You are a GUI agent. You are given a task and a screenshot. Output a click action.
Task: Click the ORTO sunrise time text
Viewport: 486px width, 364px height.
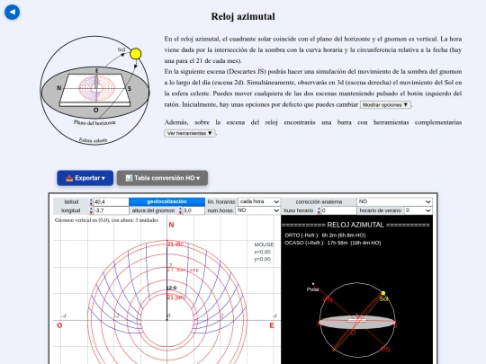[x=325, y=235]
